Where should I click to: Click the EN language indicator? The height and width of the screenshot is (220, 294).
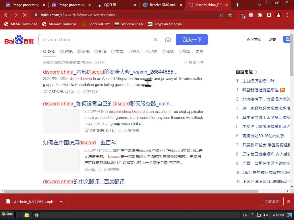point(245,215)
